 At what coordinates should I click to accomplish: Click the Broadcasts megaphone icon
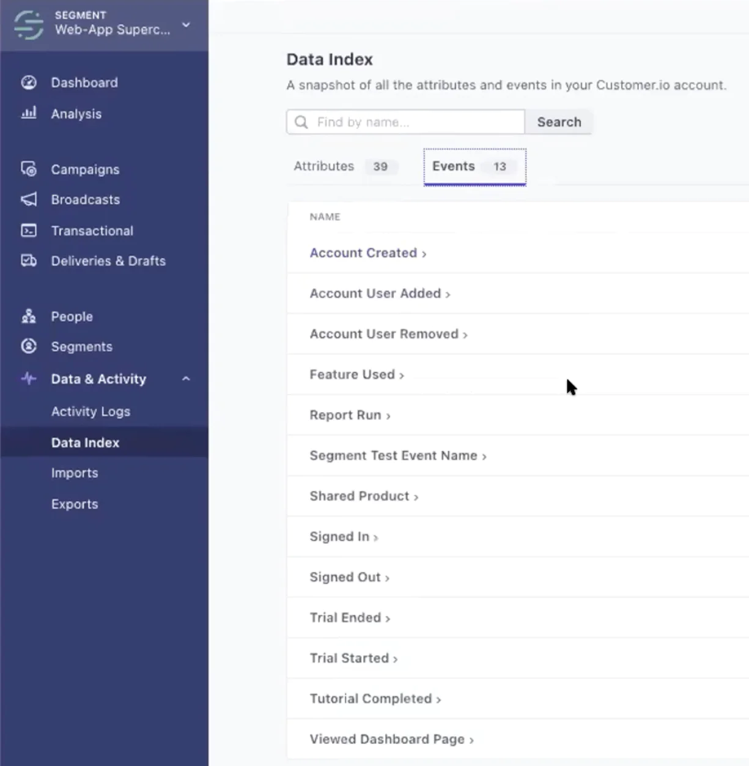click(x=29, y=199)
